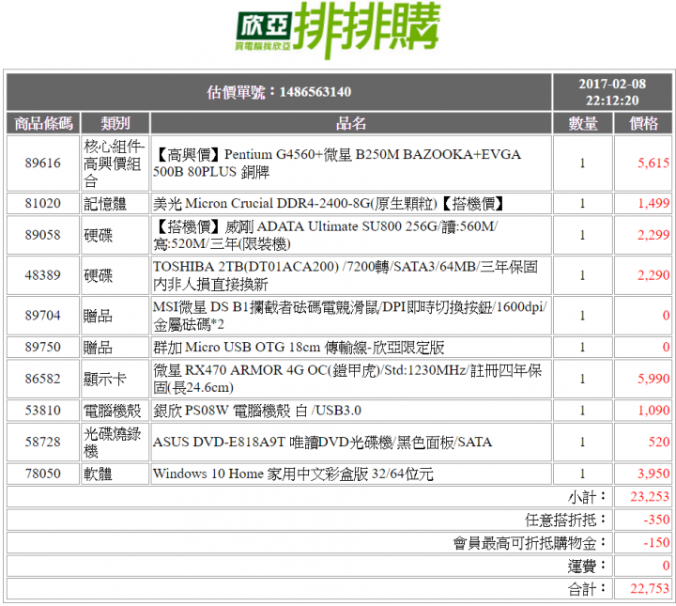Click total value 22,753
Image resolution: width=676 pixels, height=606 pixels.
click(650, 588)
